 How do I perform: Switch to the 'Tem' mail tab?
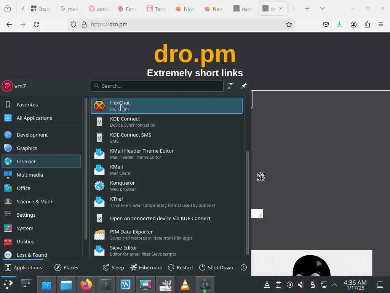(x=156, y=9)
